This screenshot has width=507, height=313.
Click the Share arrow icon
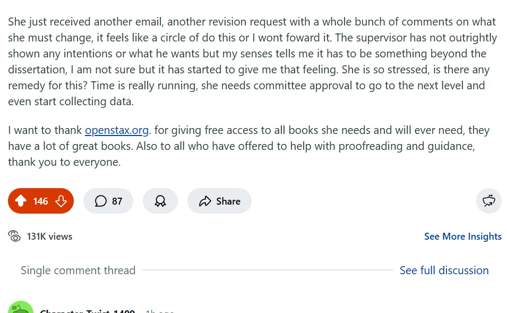coord(205,201)
